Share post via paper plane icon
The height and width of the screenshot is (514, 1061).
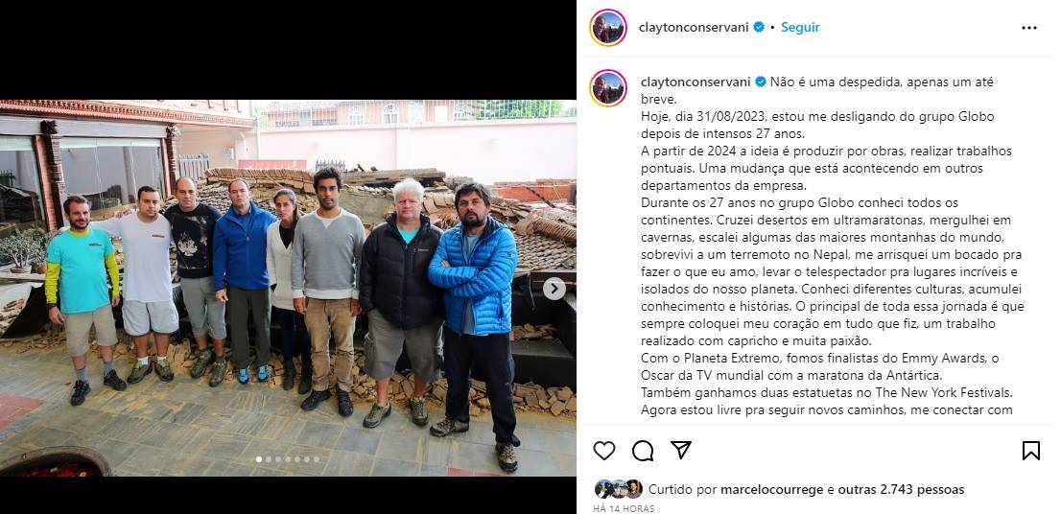tap(681, 450)
